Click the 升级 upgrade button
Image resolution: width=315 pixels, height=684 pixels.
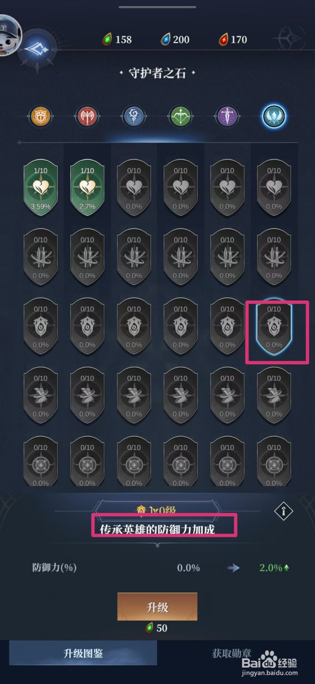pos(157,607)
